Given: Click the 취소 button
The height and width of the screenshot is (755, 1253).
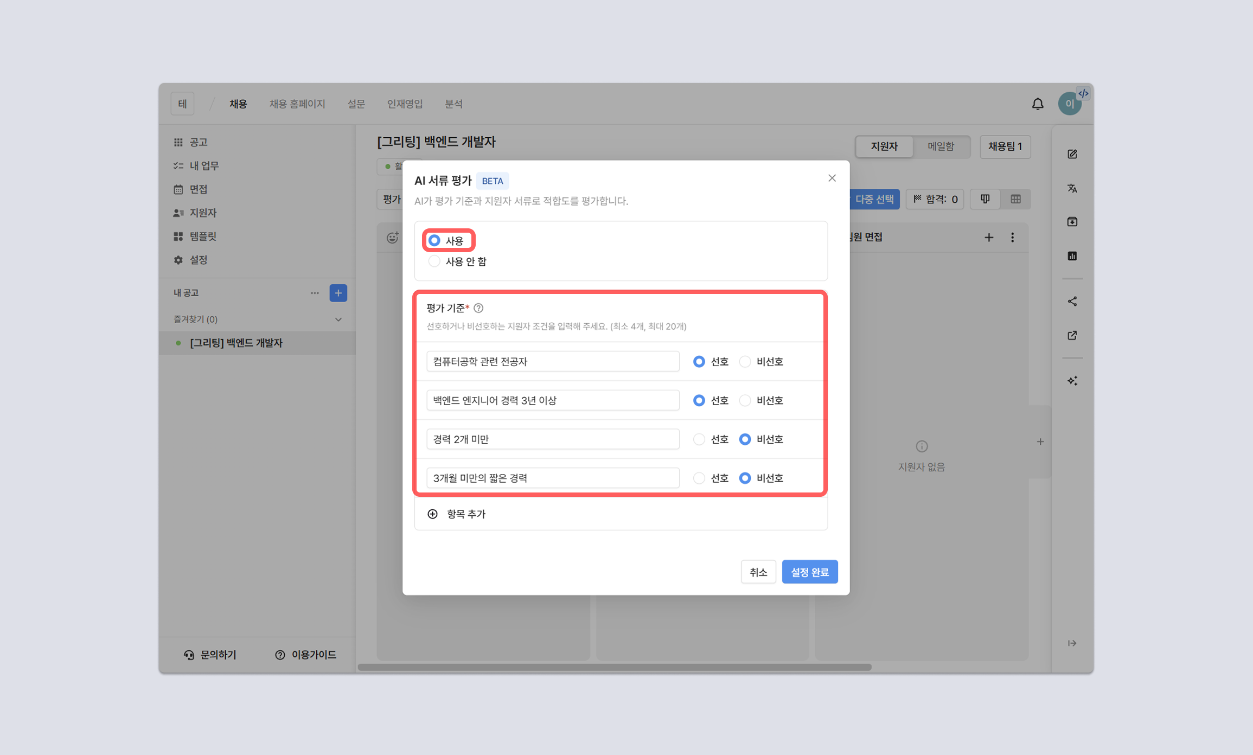Looking at the screenshot, I should [758, 572].
